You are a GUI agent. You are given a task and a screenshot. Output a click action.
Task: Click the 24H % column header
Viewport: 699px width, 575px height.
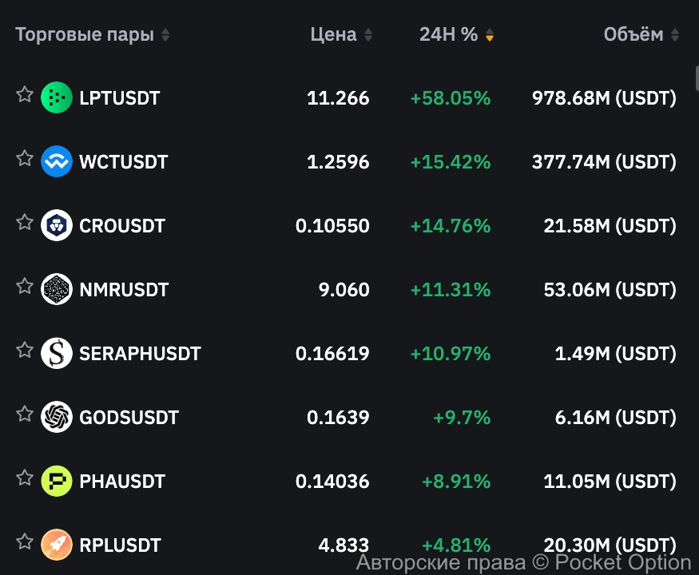pyautogui.click(x=448, y=34)
